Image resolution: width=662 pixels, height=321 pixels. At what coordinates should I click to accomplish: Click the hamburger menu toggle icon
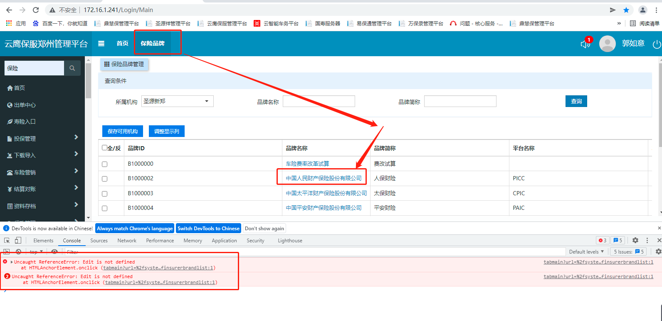point(101,43)
